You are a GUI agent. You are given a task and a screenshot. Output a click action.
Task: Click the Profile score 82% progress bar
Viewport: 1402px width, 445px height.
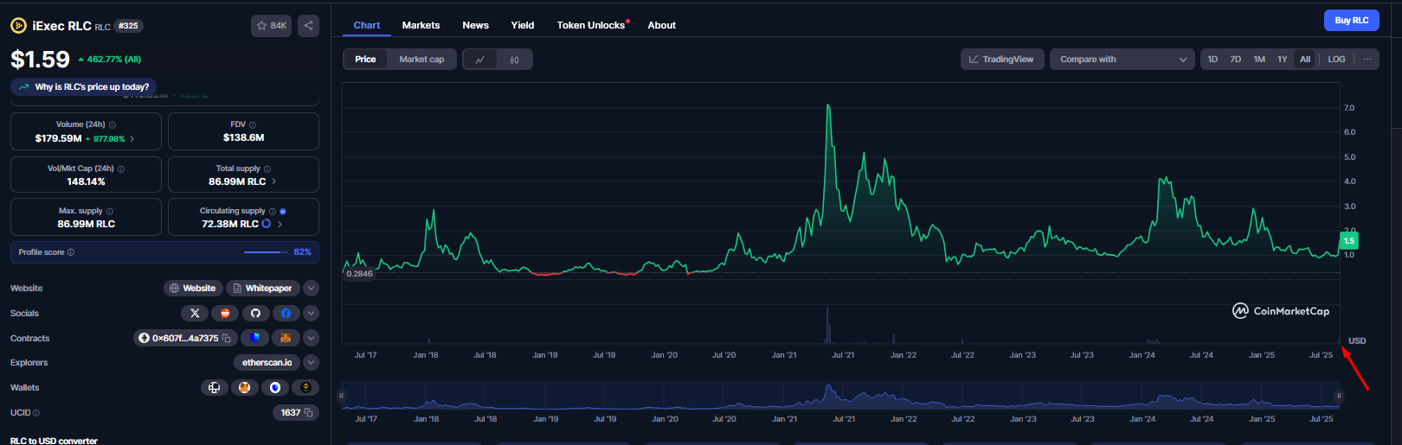[265, 252]
